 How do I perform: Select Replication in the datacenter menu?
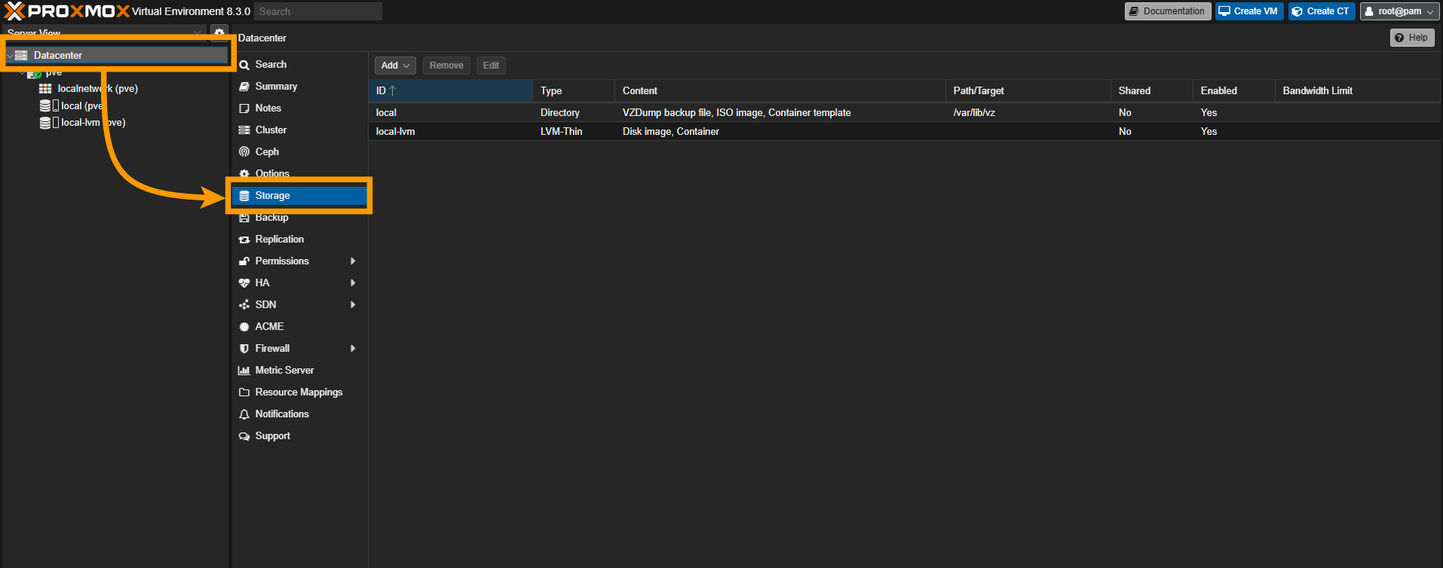[299, 240]
